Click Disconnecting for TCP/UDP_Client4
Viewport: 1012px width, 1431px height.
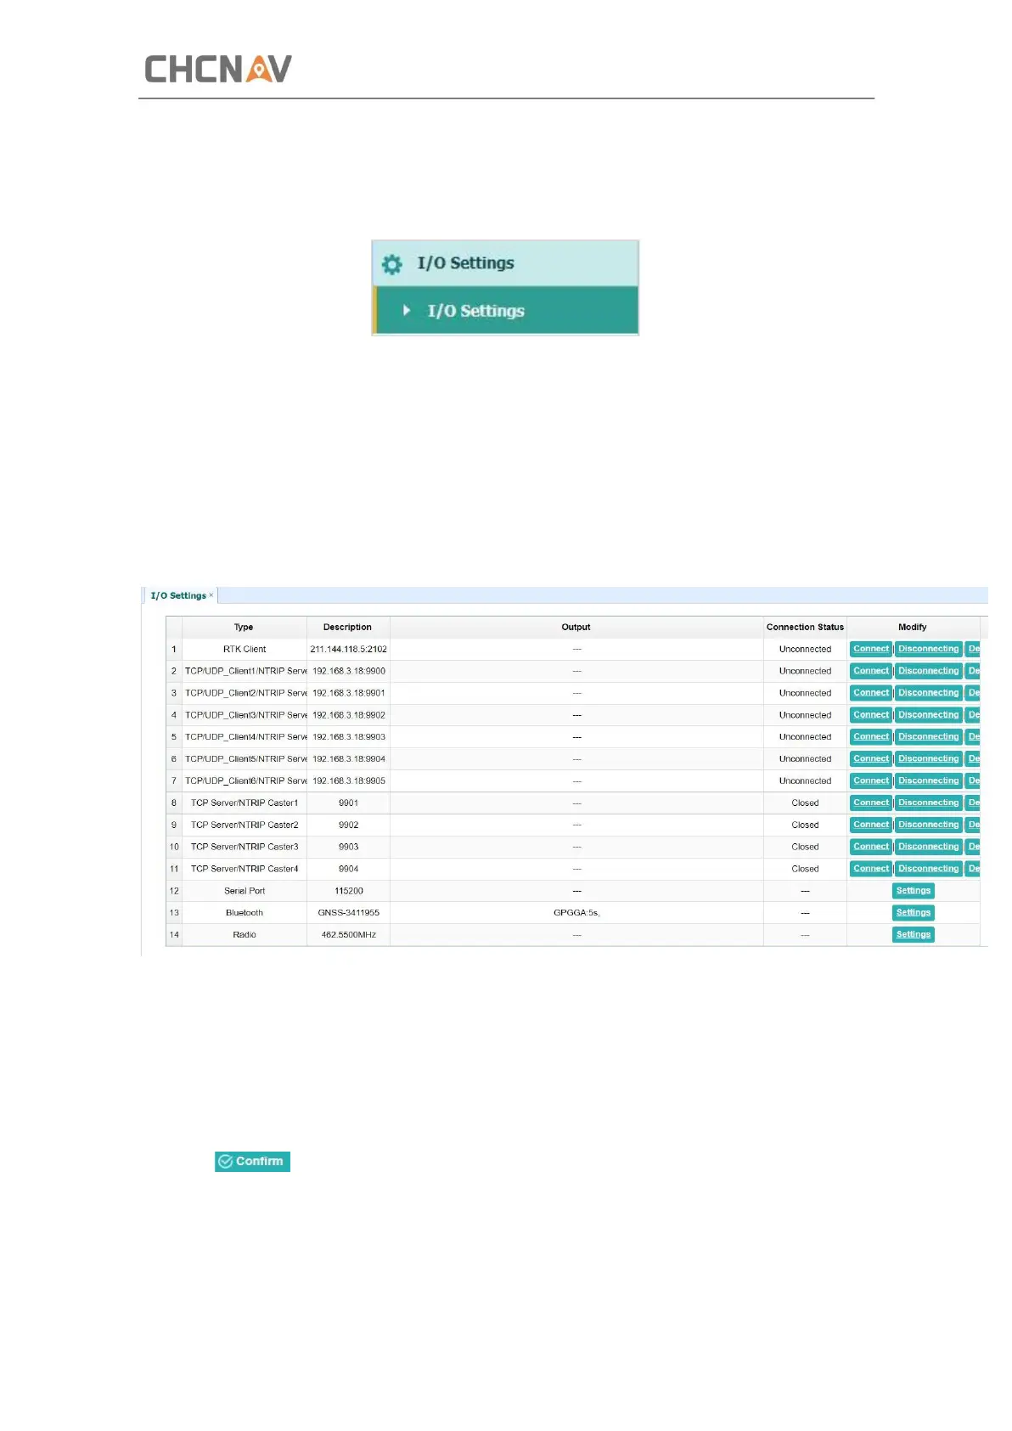click(928, 737)
